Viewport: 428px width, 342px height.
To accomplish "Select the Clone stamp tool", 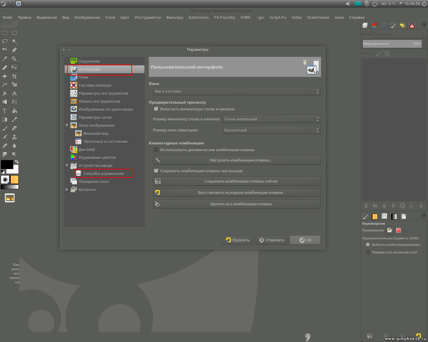I will pos(14,137).
